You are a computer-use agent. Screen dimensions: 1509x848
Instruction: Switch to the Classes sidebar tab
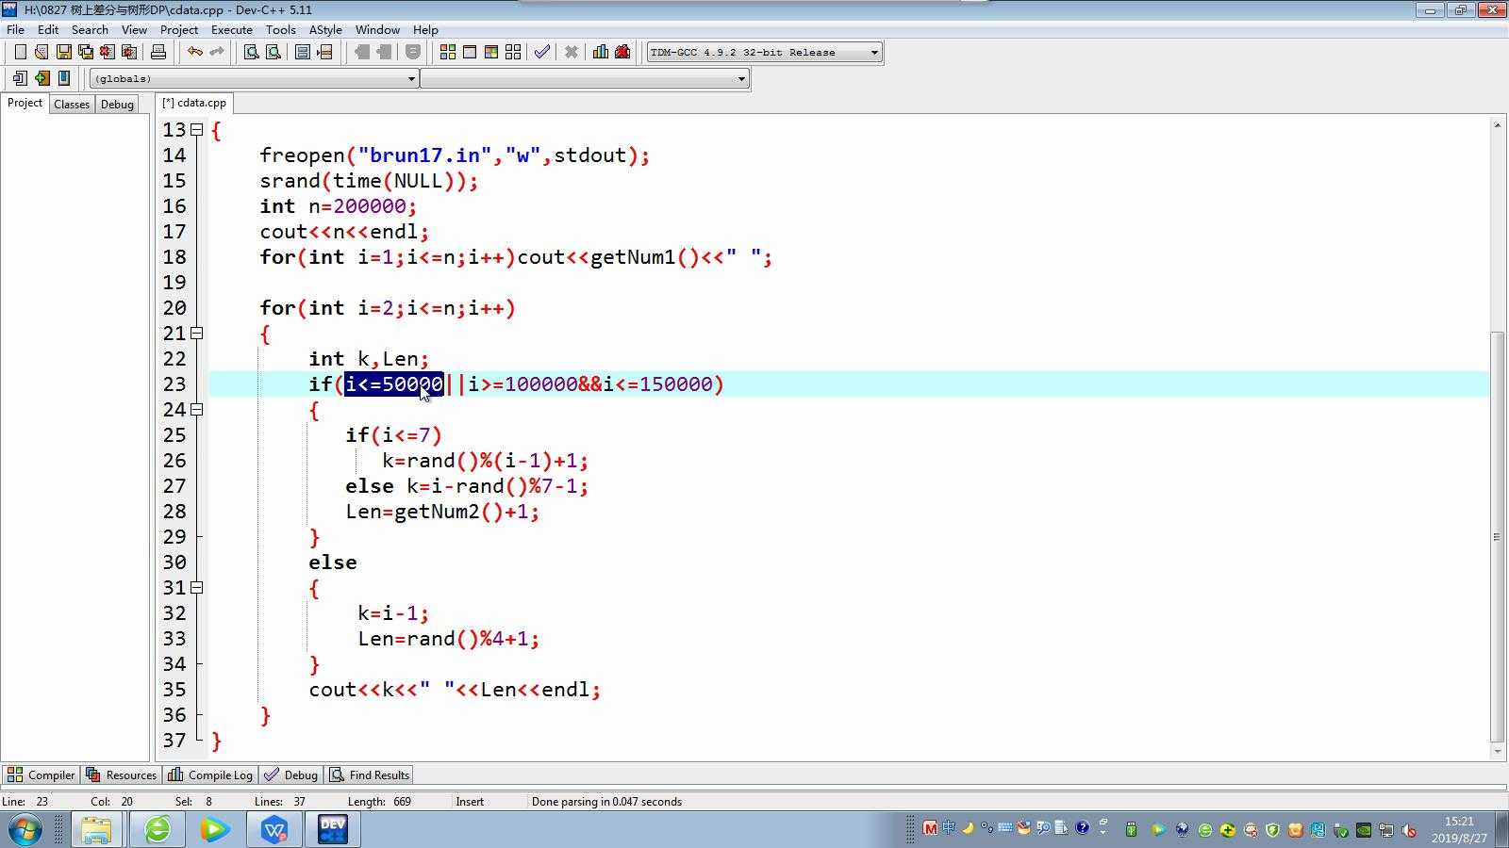pos(72,105)
